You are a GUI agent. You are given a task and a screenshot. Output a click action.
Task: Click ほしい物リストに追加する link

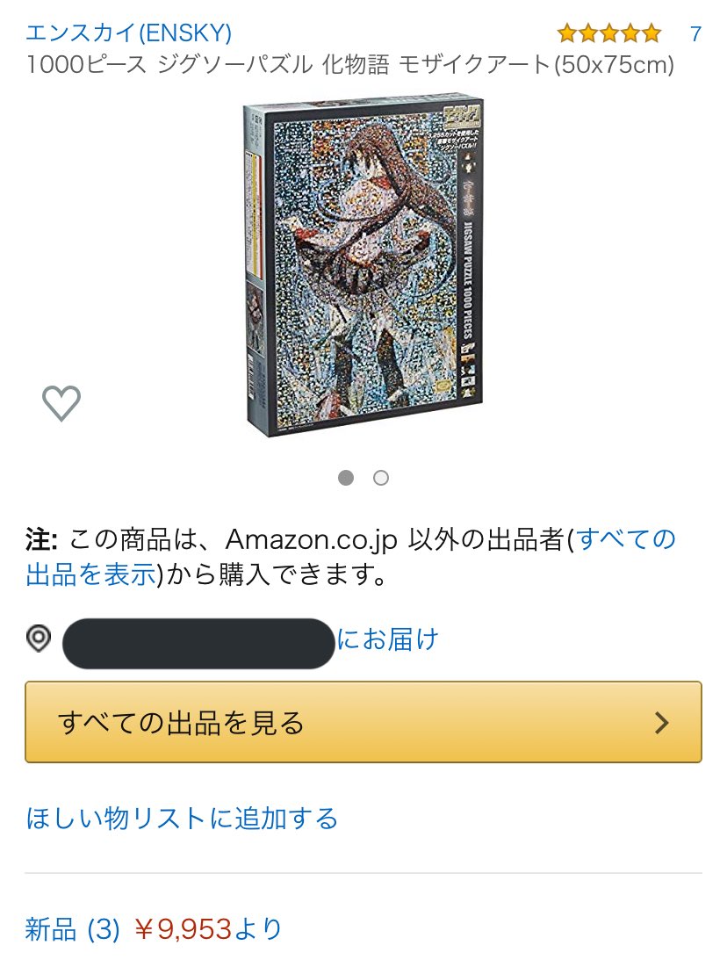pos(182,819)
